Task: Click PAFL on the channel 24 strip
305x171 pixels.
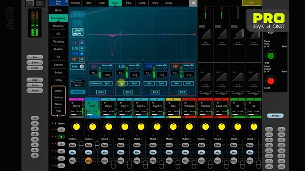Action: click(x=250, y=161)
